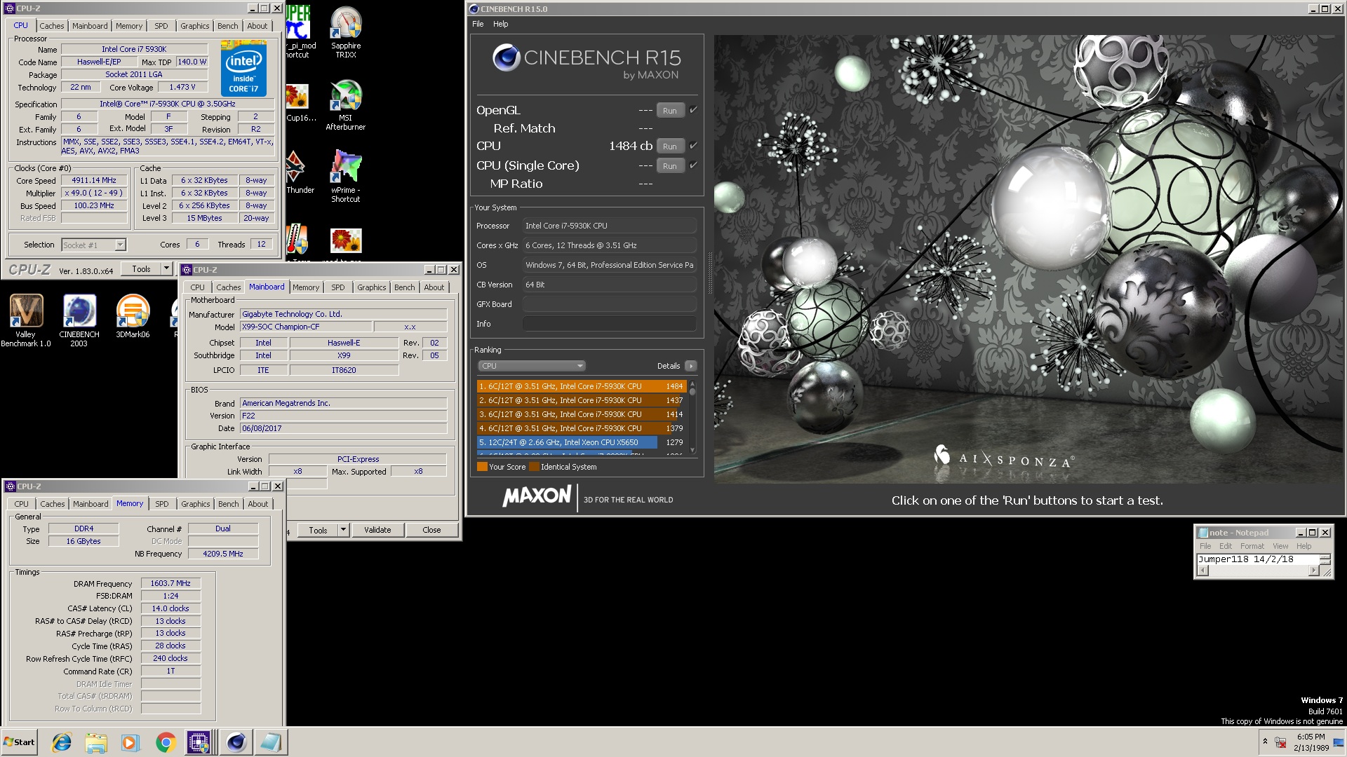Screen dimensions: 1347x757
Task: Expand Tools dropdown arrow in Mainboard CPU-Z
Action: point(343,530)
